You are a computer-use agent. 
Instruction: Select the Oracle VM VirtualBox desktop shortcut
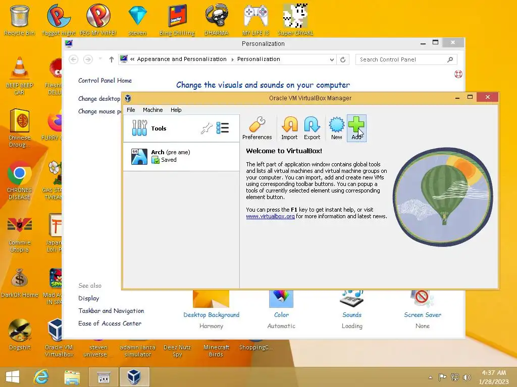pyautogui.click(x=59, y=338)
